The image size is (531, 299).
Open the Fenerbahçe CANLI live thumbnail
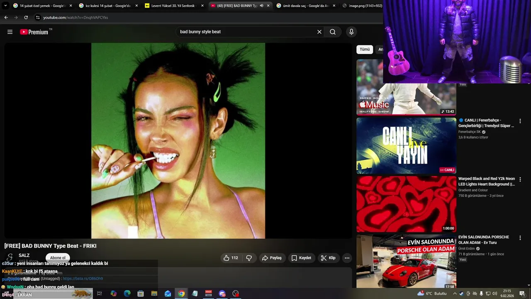(406, 145)
